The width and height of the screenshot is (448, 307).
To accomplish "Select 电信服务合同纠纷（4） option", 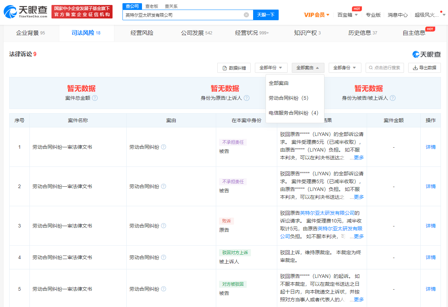I will pos(294,113).
